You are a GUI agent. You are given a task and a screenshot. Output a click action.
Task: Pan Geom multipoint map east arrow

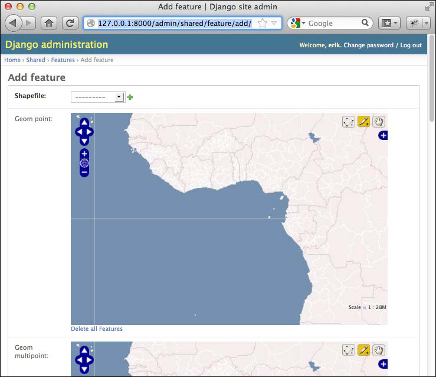[89, 360]
